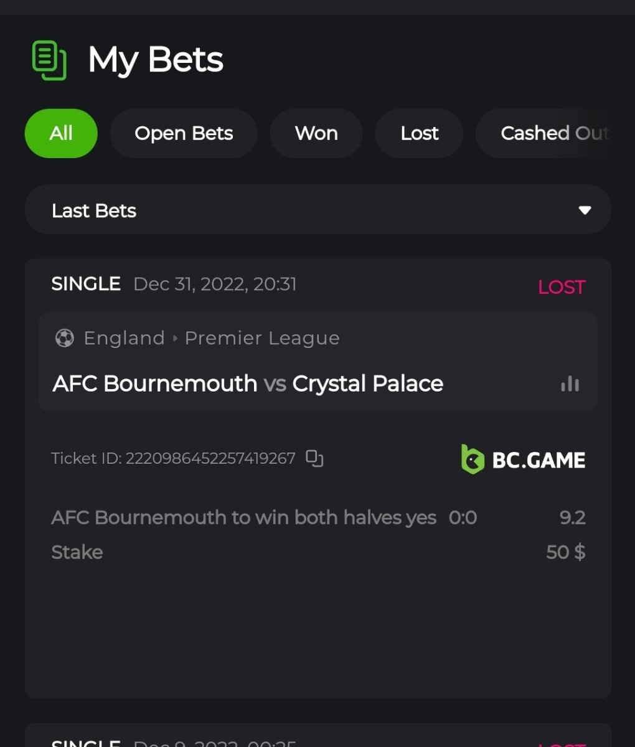Open AFC Bournemouth vs Crystal Palace match

(x=248, y=383)
